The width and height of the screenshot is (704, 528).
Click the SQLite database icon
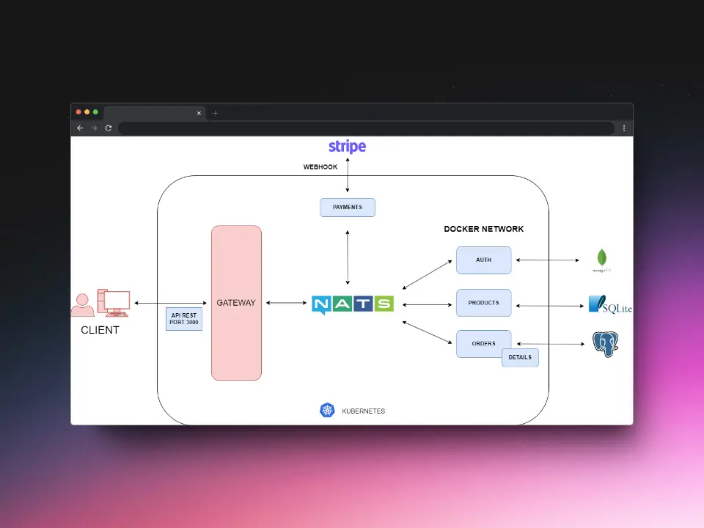610,305
